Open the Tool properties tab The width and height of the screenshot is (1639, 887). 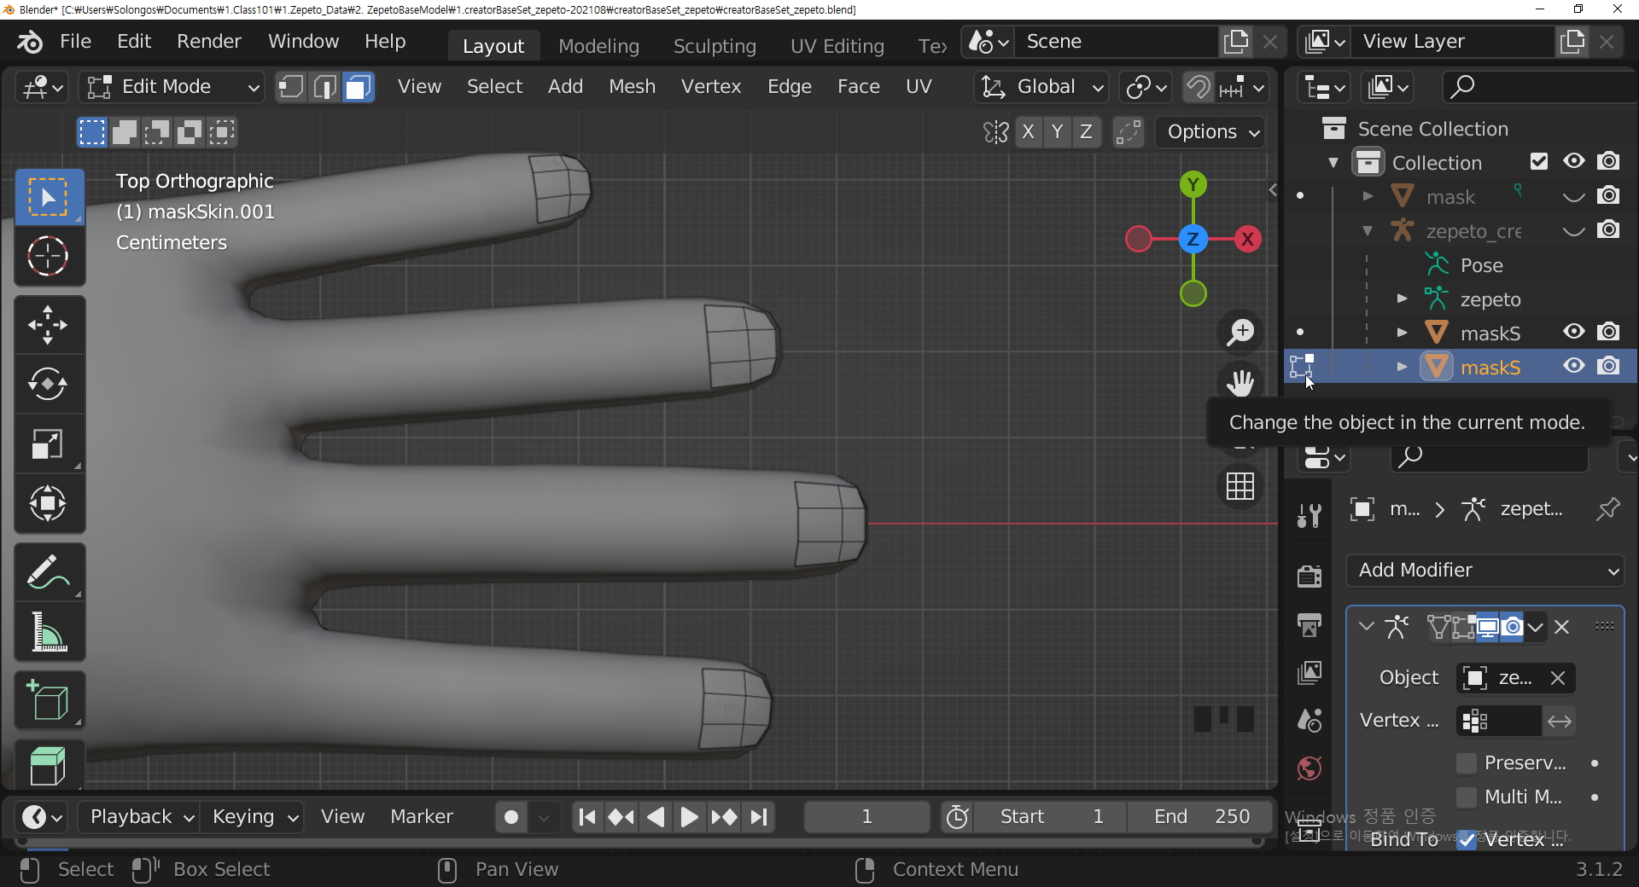1309,514
